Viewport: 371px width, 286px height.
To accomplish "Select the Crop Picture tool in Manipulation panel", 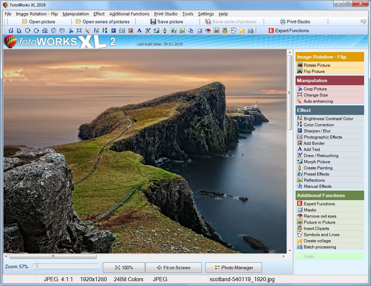I will (x=314, y=89).
